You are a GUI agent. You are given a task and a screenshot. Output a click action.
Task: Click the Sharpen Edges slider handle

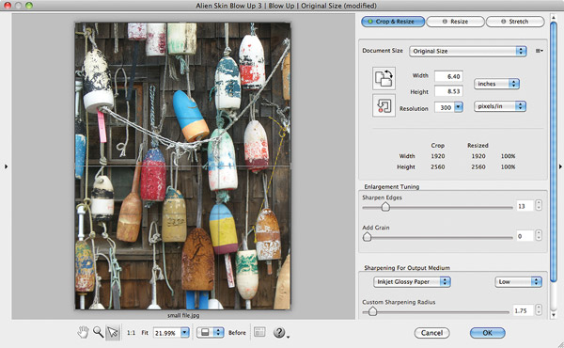[385, 207]
